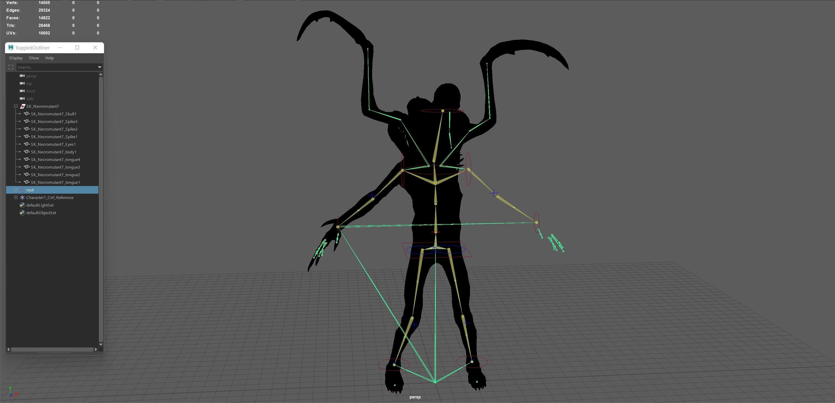Select the SK_Necromutant7_Eyes1 row
835x403 pixels.
pyautogui.click(x=52, y=144)
